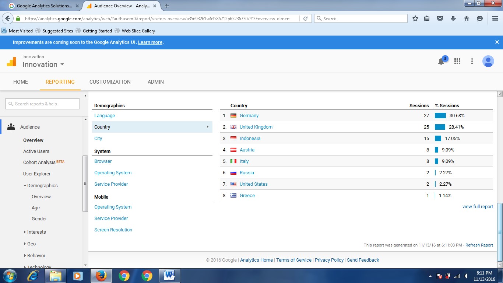The image size is (503, 283).
Task: Launch Internet Explorer from taskbar
Action: [x=33, y=275]
